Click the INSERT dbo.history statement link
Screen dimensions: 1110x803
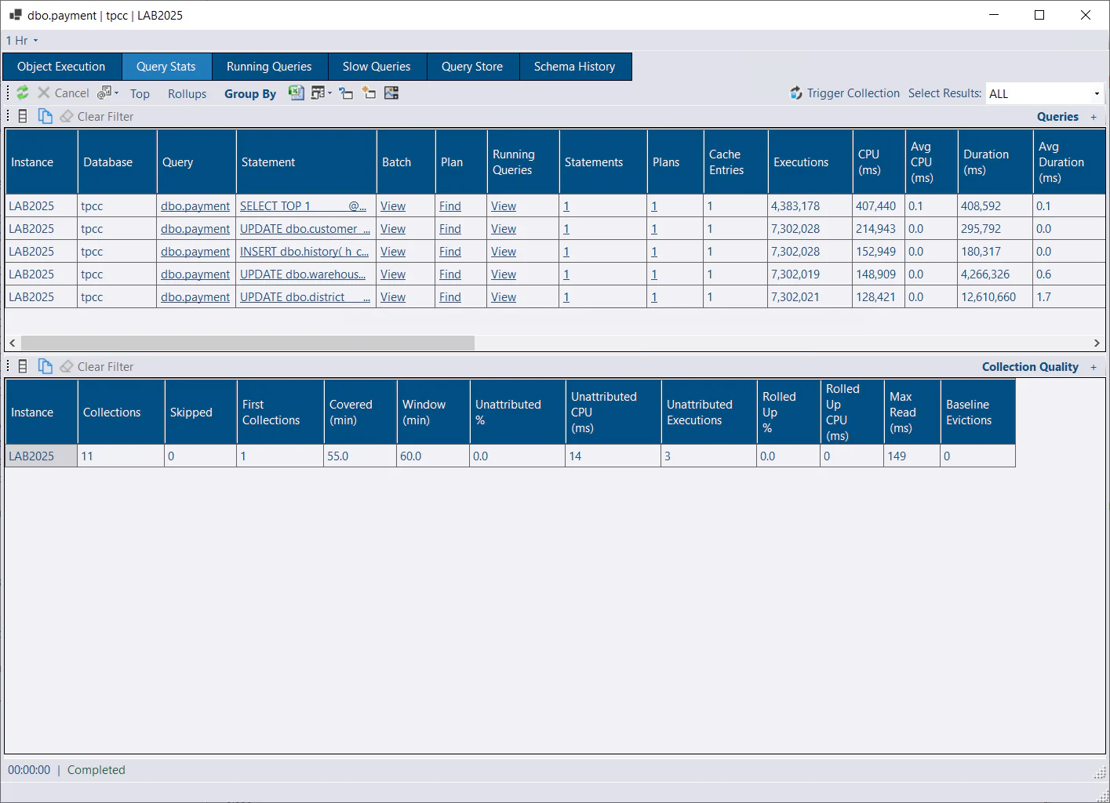pyautogui.click(x=304, y=252)
